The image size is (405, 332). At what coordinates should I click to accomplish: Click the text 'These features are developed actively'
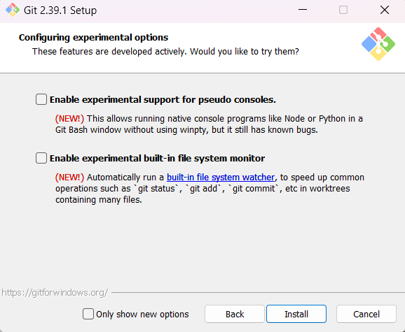[x=109, y=52]
